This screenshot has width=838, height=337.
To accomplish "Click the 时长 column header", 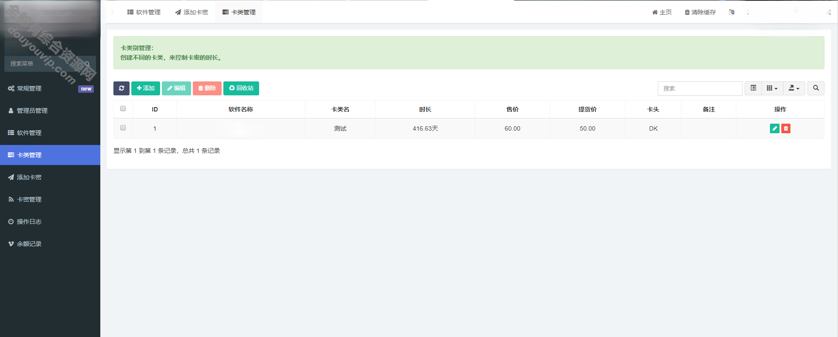I will click(x=425, y=109).
